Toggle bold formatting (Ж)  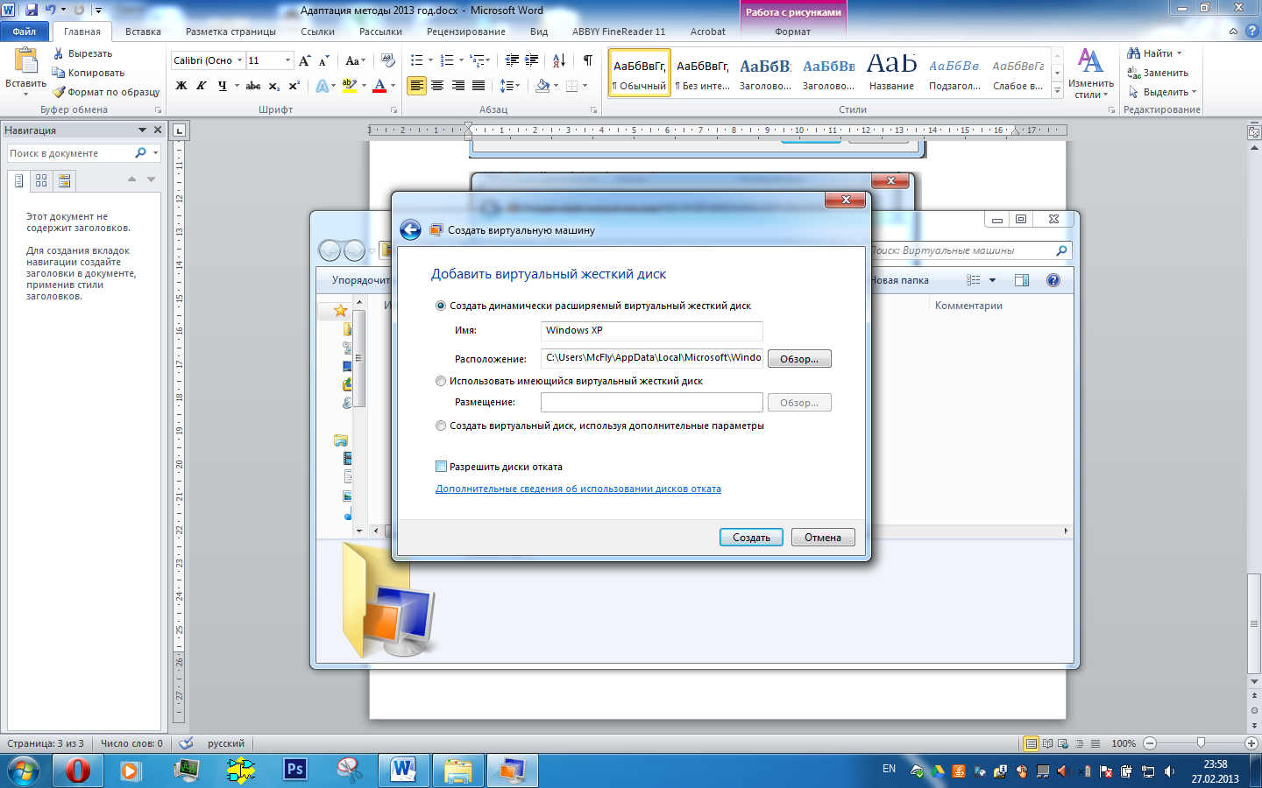pos(181,86)
